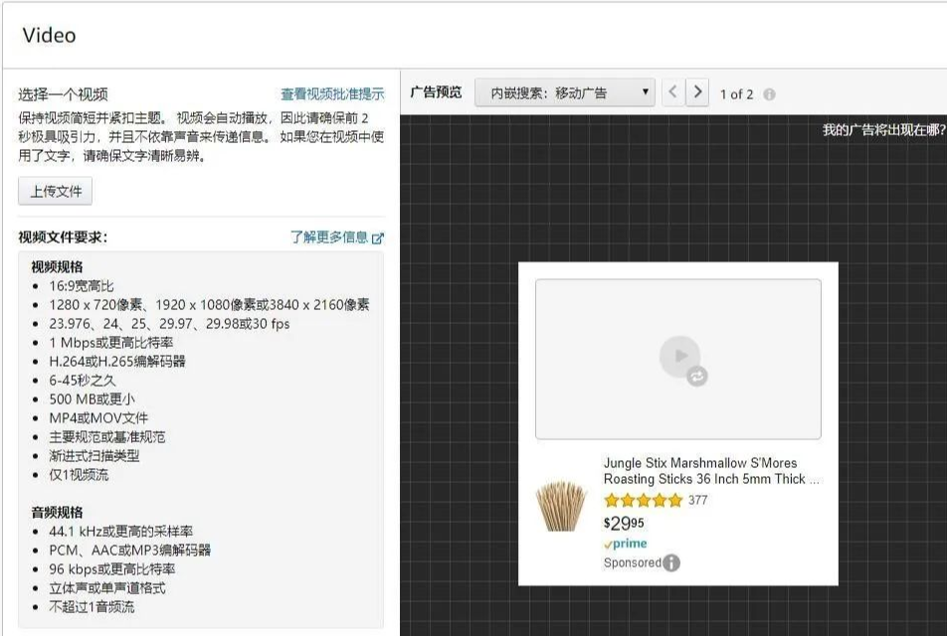Click the 仅1视频流 line
This screenshot has width=947, height=636.
80,475
